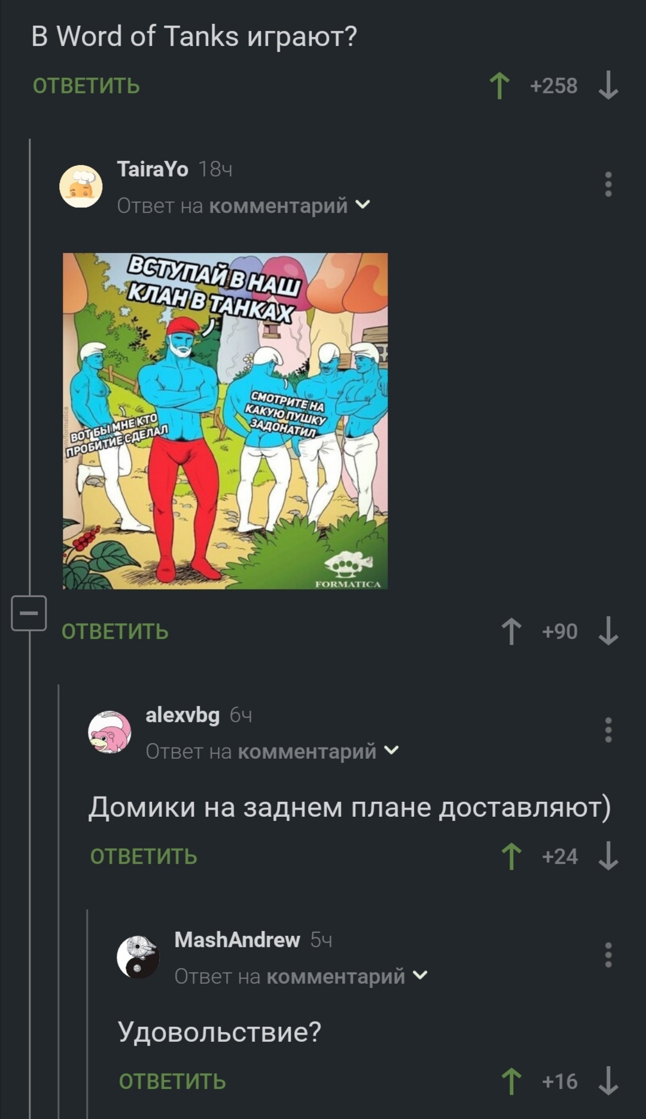
Task: Reply to alexvbg's comment
Action: point(144,857)
